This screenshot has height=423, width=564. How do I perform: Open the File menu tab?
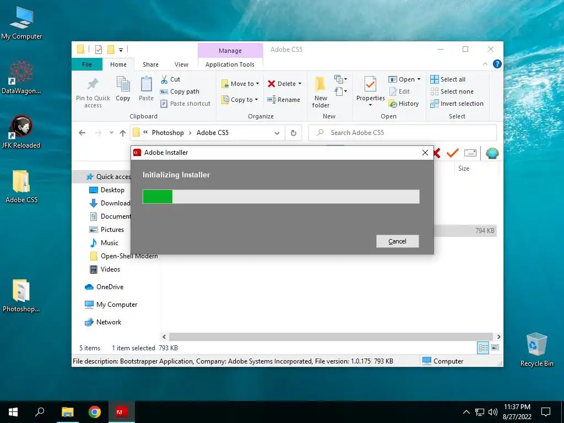tap(87, 64)
